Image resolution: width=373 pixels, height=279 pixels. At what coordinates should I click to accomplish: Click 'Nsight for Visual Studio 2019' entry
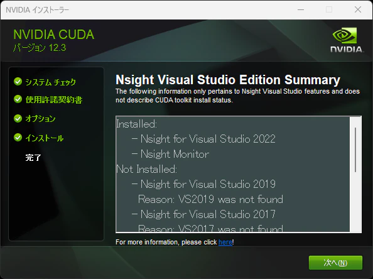[204, 184]
